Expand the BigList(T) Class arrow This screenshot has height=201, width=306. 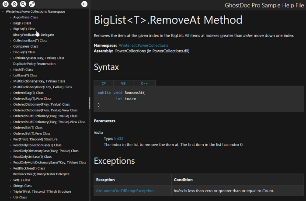[x=10, y=29]
